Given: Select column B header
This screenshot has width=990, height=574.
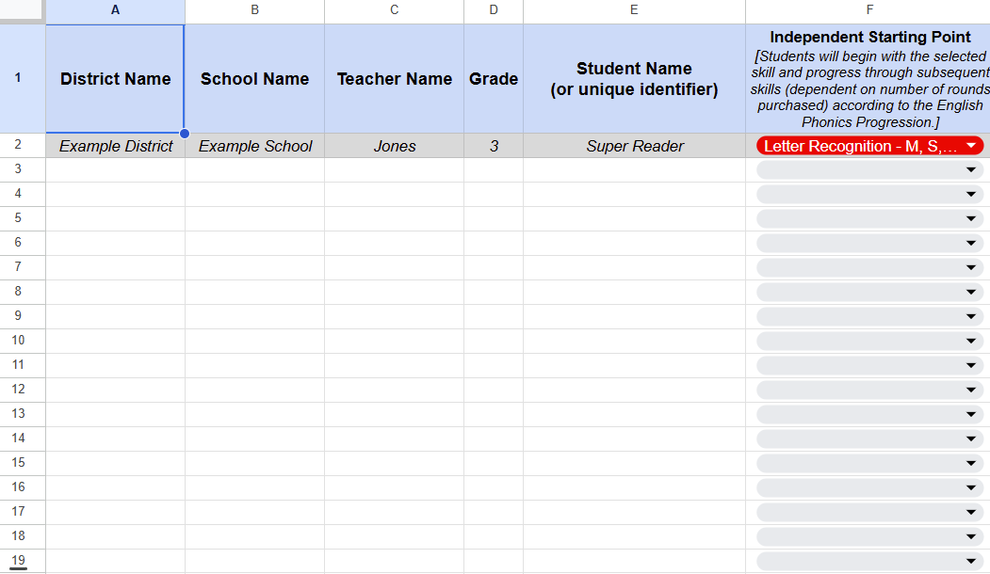Looking at the screenshot, I should [254, 10].
